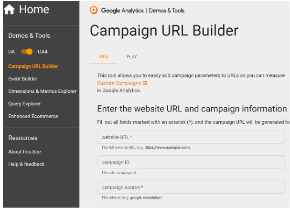This screenshot has width=290, height=210.
Task: Focus the campaign ID input field
Action: 191,162
